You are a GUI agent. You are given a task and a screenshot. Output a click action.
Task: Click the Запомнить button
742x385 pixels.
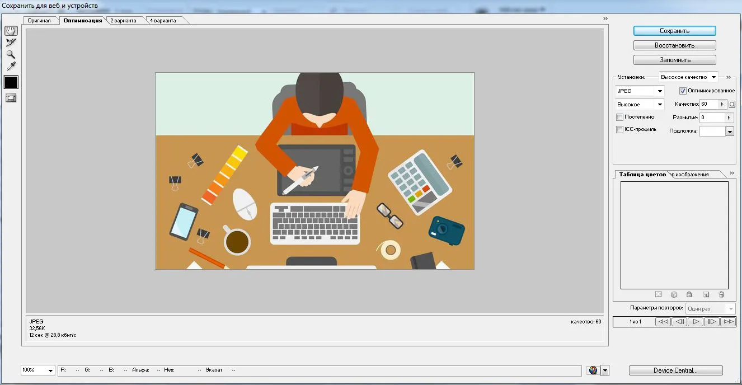coord(674,60)
